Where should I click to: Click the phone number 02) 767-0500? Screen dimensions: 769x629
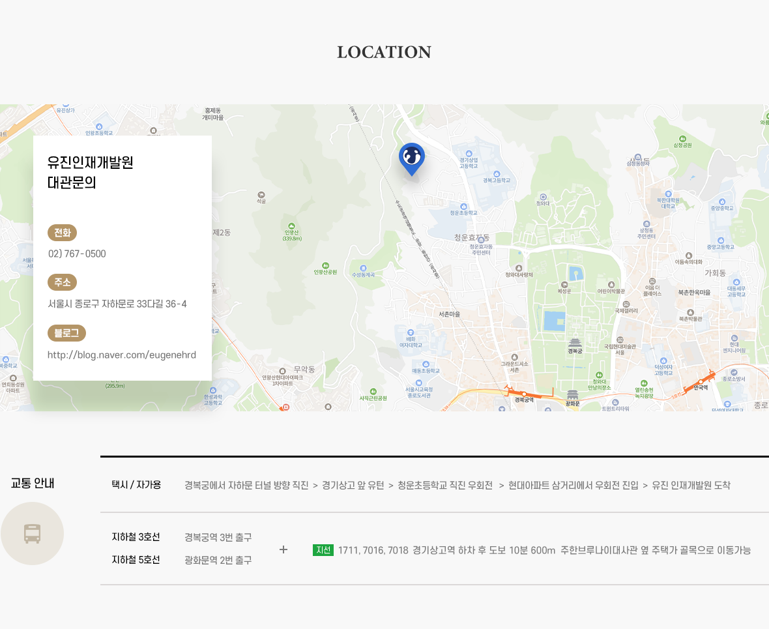(77, 254)
